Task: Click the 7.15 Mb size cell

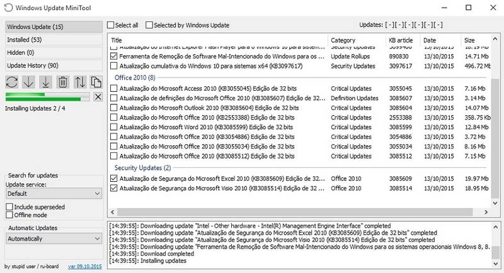Action: point(475,156)
